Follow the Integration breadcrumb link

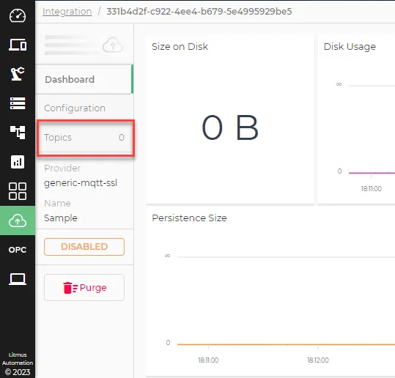coord(67,11)
